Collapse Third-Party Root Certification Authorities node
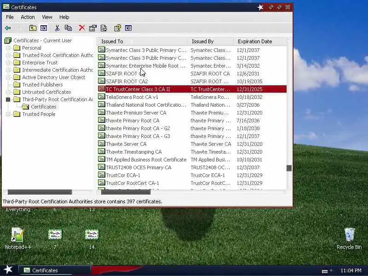The height and width of the screenshot is (276, 368). 8,99
